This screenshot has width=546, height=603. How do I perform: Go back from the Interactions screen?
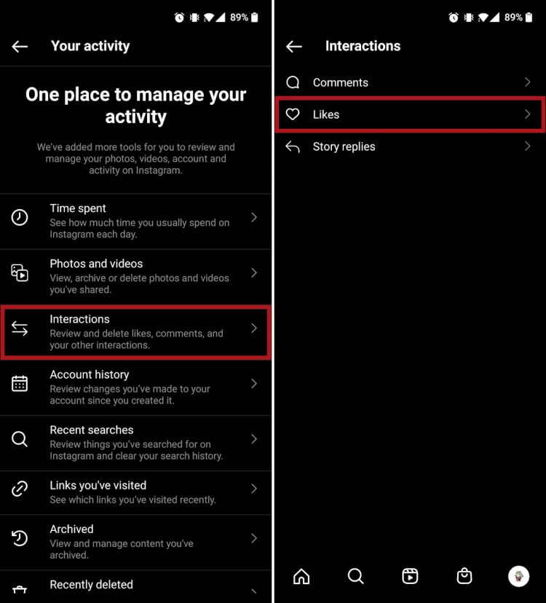click(x=294, y=47)
